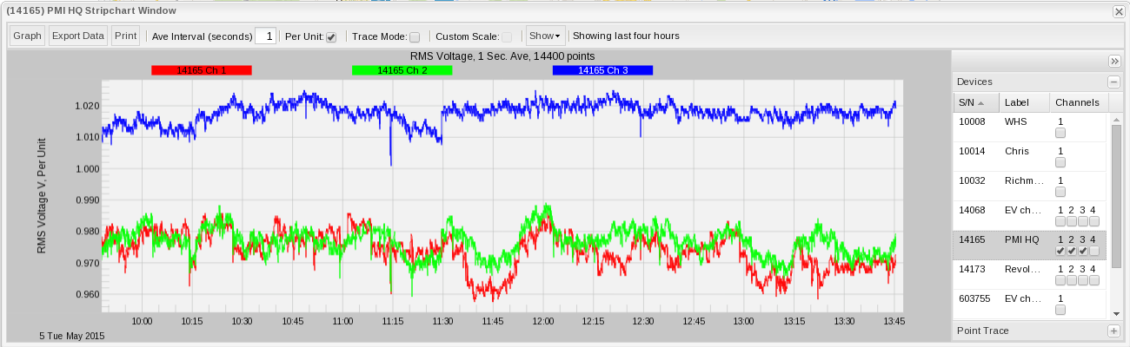Screen dimensions: 1130x347
Task: Collapse the Devices panel using minus icon
Action: [x=1113, y=82]
